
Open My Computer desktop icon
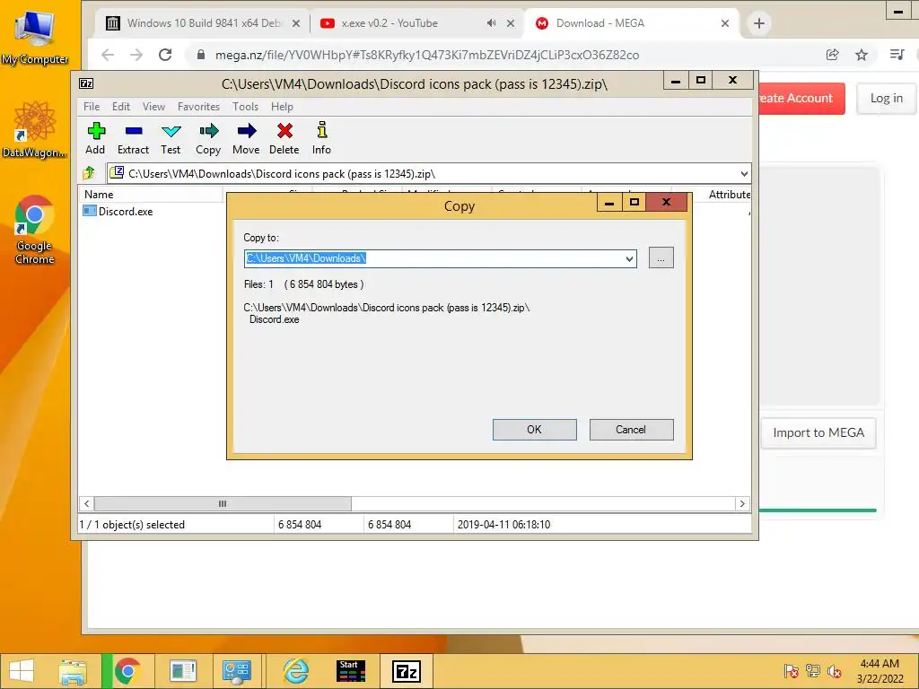pyautogui.click(x=35, y=38)
